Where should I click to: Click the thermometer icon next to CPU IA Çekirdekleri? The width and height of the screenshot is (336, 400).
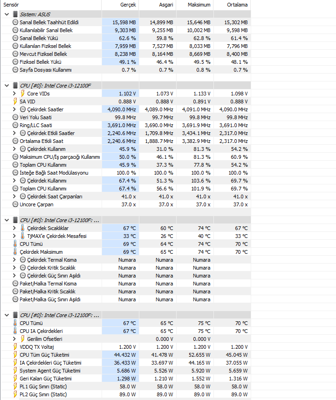(15, 331)
